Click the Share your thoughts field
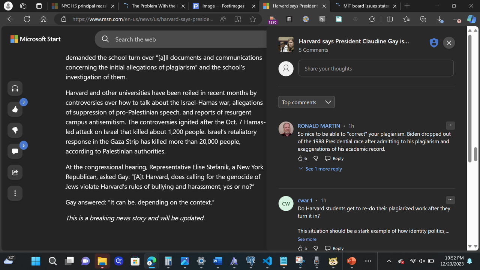Screen dimensions: 480x270 pos(376,69)
